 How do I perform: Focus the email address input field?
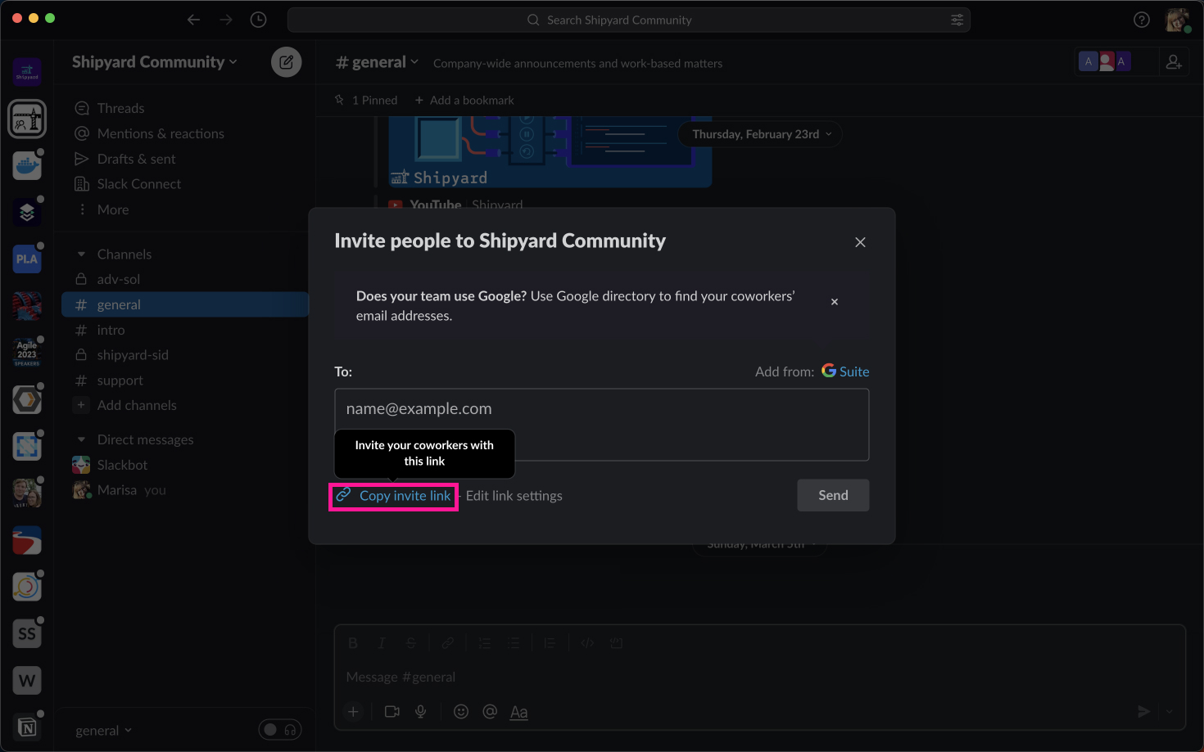pos(601,425)
